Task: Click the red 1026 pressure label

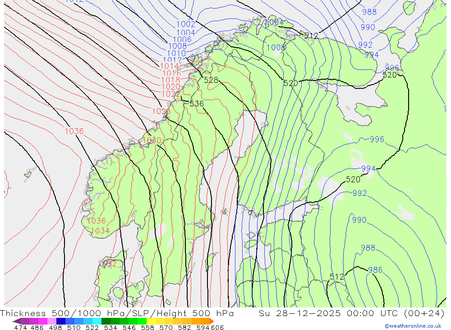Action: (x=161, y=111)
